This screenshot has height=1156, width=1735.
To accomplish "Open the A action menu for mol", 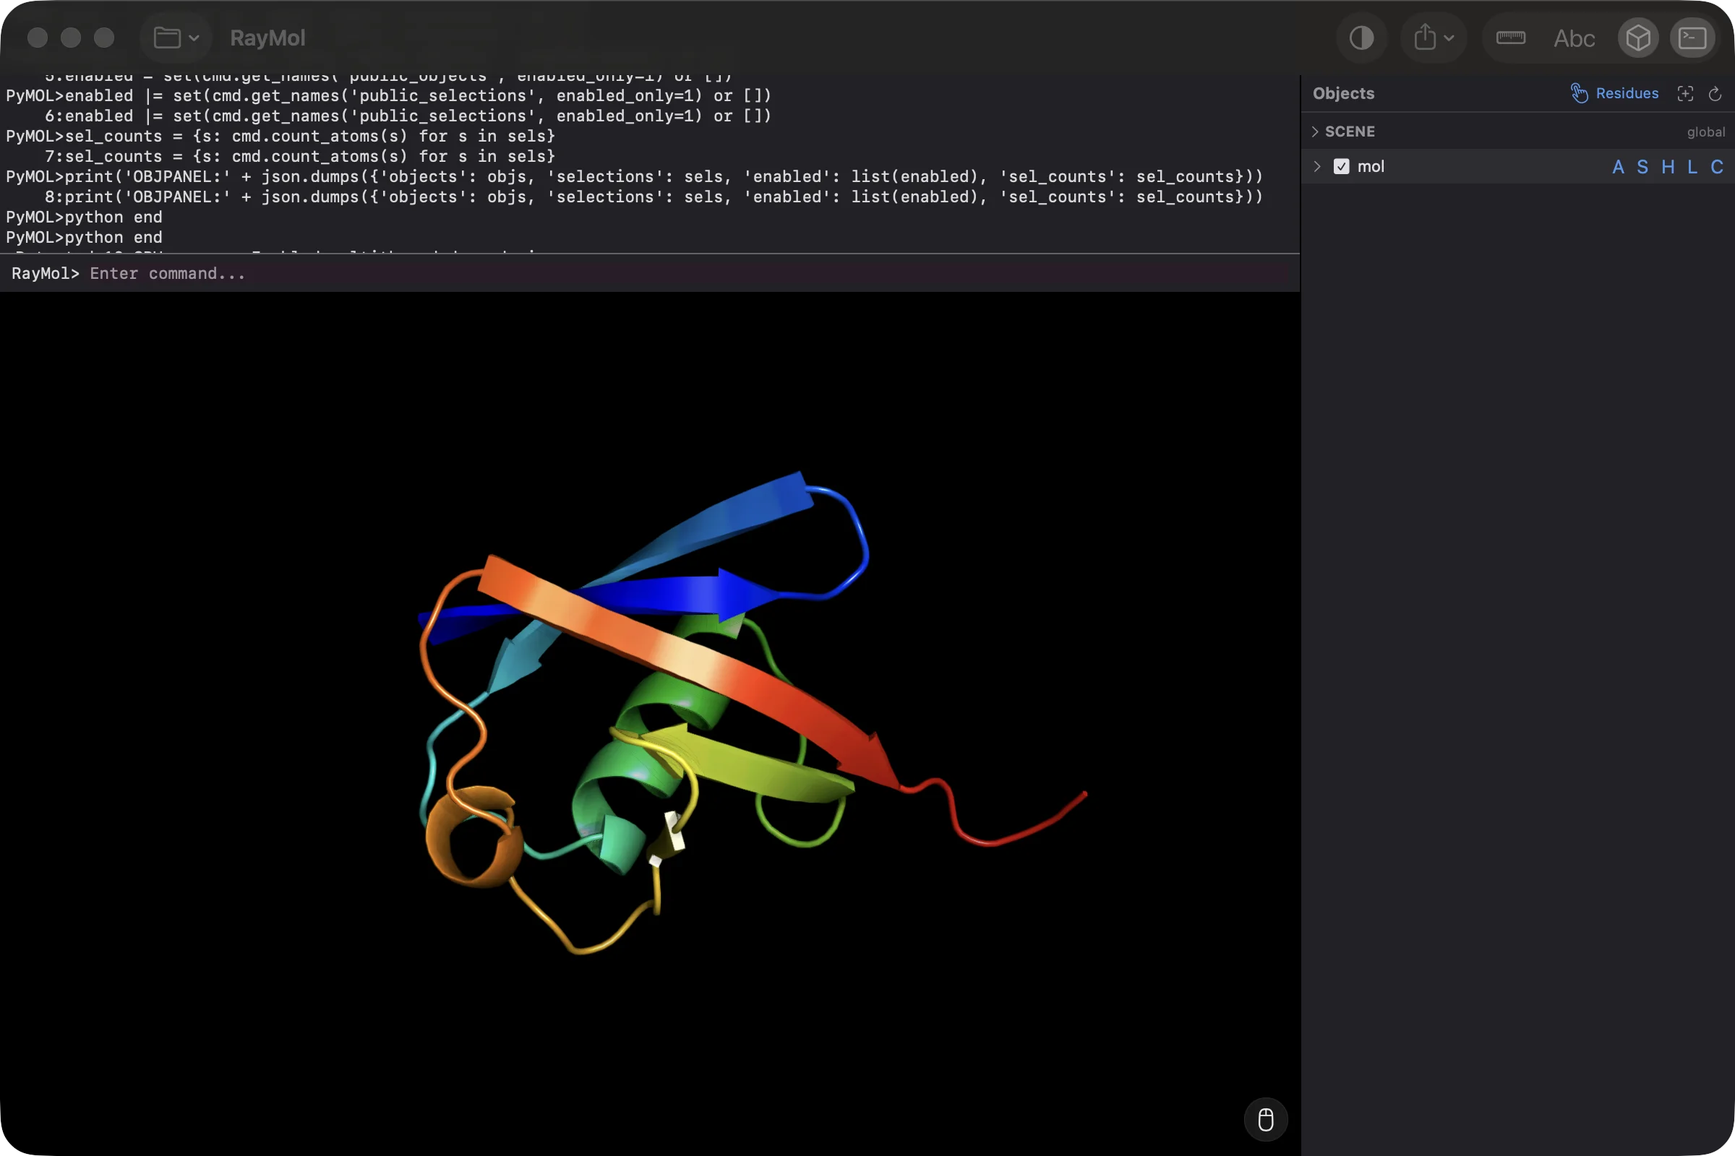I will pos(1618,168).
